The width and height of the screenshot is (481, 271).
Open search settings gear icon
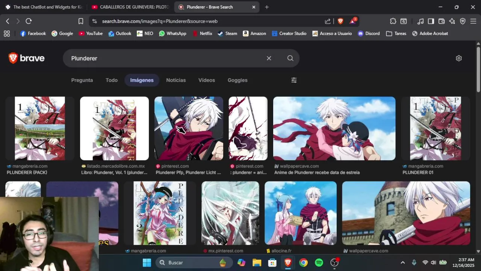tap(459, 58)
